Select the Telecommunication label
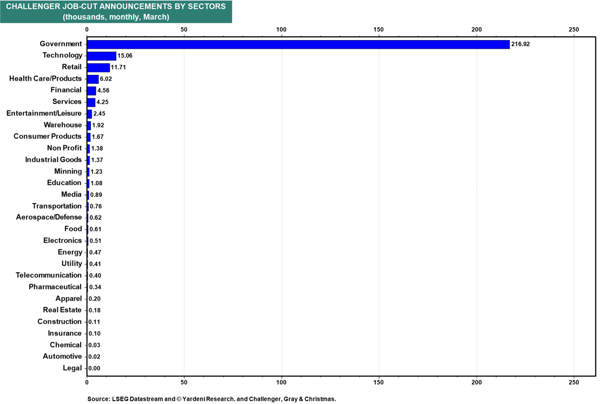This screenshot has height=404, width=606. coord(49,275)
